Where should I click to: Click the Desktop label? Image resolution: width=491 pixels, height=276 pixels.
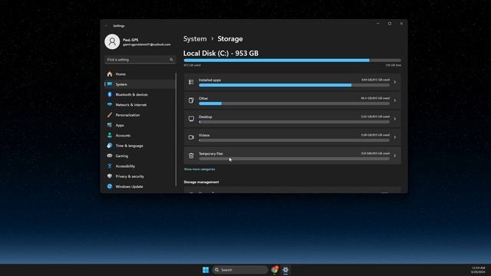click(x=206, y=117)
